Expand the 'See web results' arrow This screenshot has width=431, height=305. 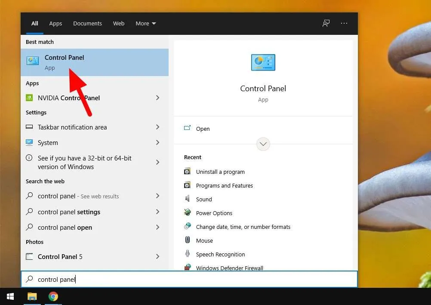tap(157, 196)
